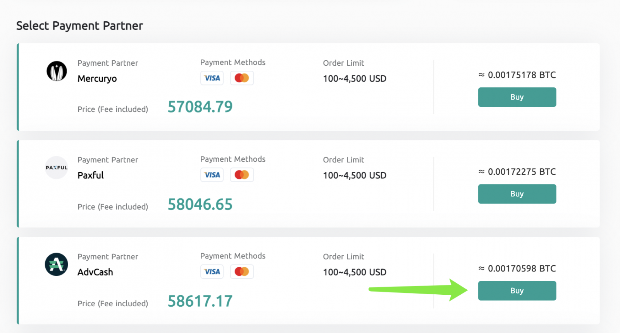The height and width of the screenshot is (333, 620).
Task: Select the VISA payment icon under Paxful
Action: (212, 174)
